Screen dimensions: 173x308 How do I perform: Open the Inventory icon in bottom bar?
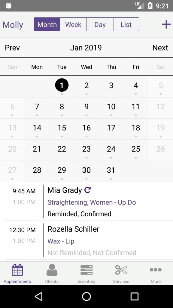tap(86, 270)
